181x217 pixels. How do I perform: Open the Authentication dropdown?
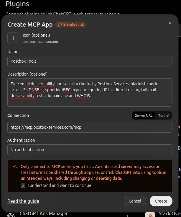pyautogui.click(x=90, y=150)
